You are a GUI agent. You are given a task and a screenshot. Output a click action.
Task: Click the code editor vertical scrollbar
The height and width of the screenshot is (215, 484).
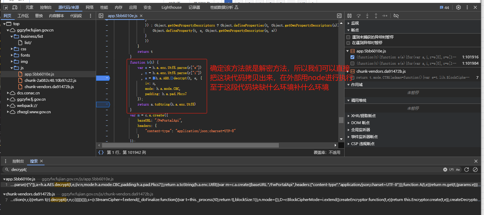[x=341, y=120]
